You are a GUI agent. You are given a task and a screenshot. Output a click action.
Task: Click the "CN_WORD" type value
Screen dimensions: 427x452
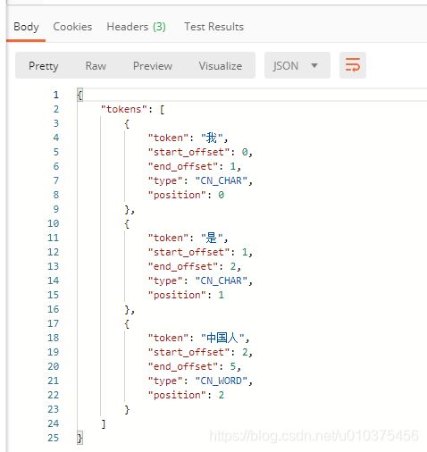(x=222, y=381)
